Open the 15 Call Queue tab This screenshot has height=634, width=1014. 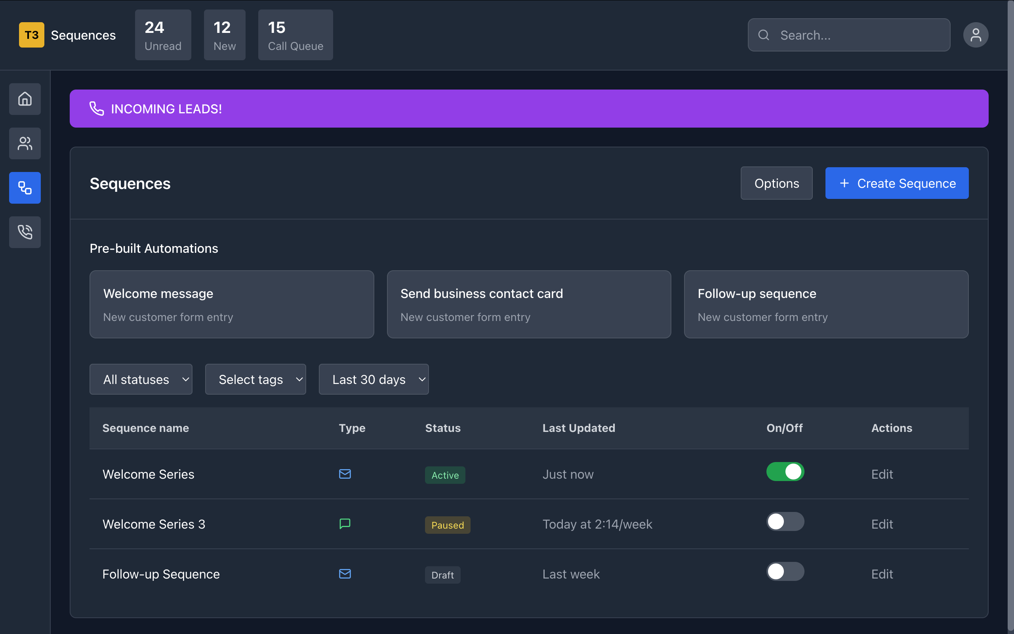295,35
